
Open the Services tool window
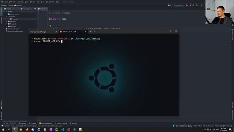[73, 123]
